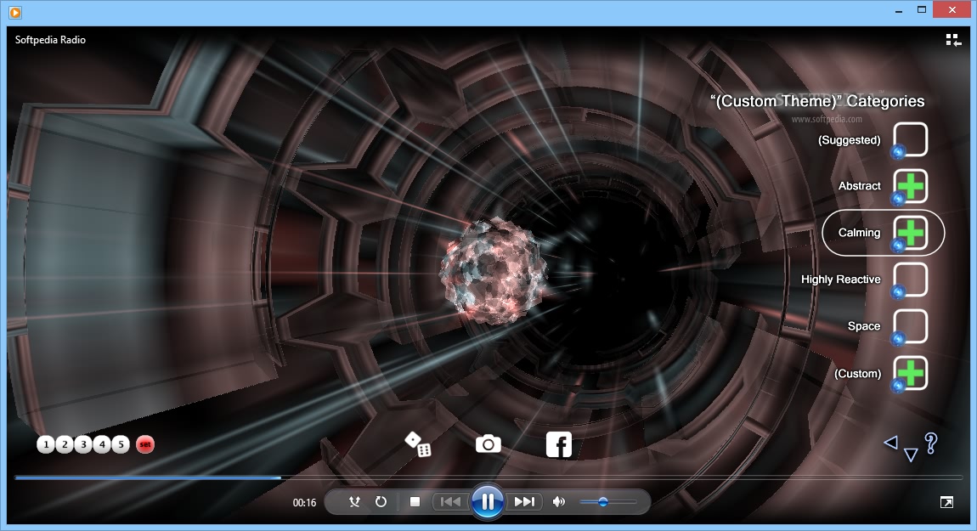The height and width of the screenshot is (531, 977).
Task: Pause playback
Action: click(x=488, y=501)
